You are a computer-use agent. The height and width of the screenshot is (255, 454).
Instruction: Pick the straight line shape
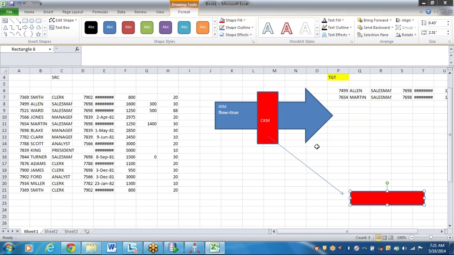pyautogui.click(x=12, y=21)
